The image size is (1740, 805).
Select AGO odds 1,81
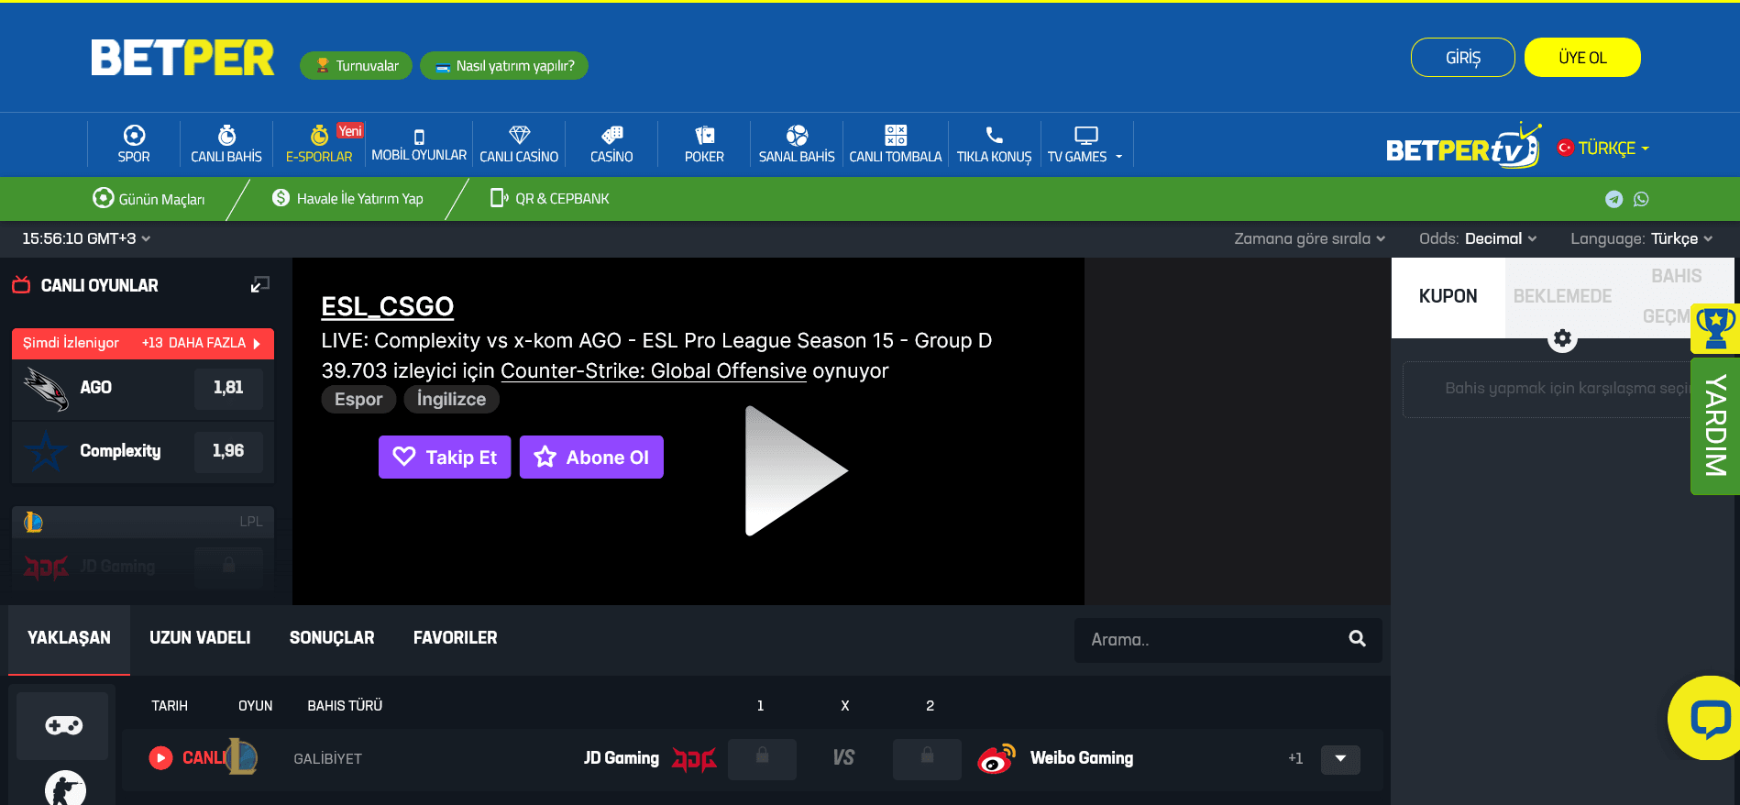click(x=228, y=388)
